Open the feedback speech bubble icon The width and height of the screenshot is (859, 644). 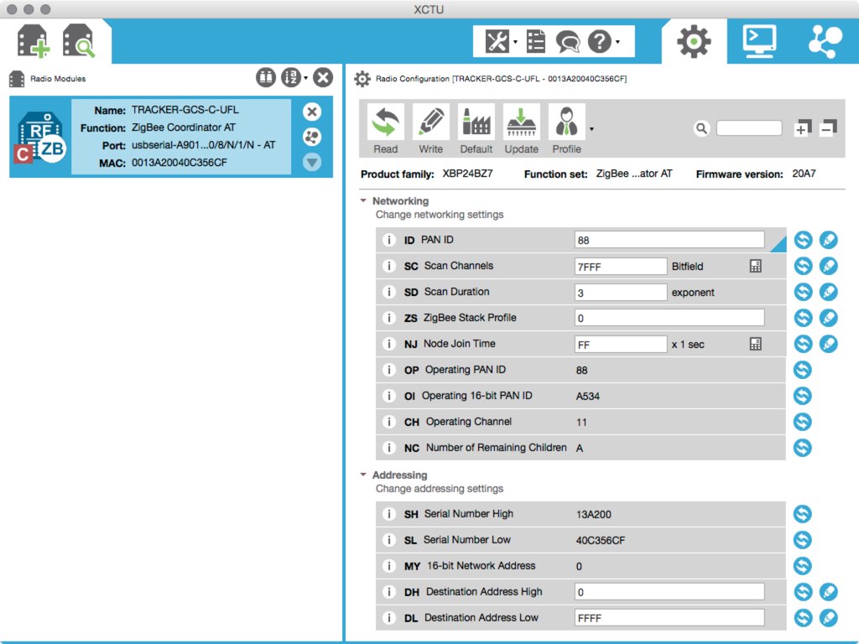click(x=568, y=41)
